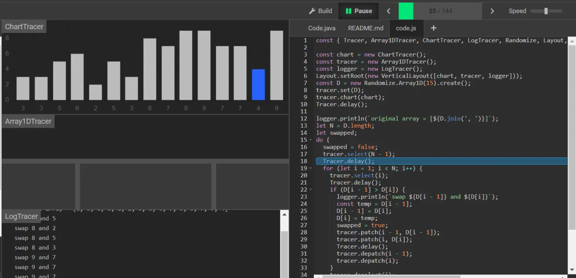Screen dimensions: 576x278
Task: Open the Code.java tab
Action: [x=322, y=28]
